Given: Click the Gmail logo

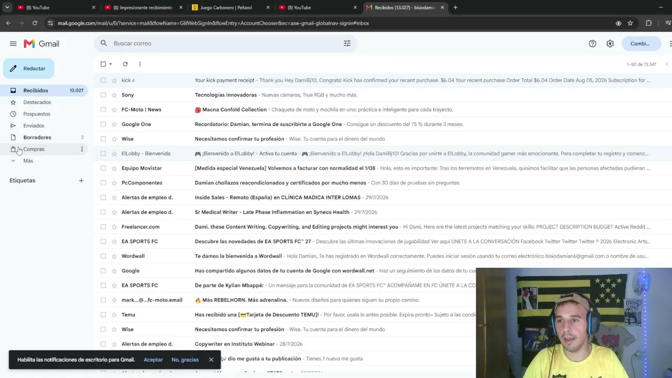Looking at the screenshot, I should [41, 44].
